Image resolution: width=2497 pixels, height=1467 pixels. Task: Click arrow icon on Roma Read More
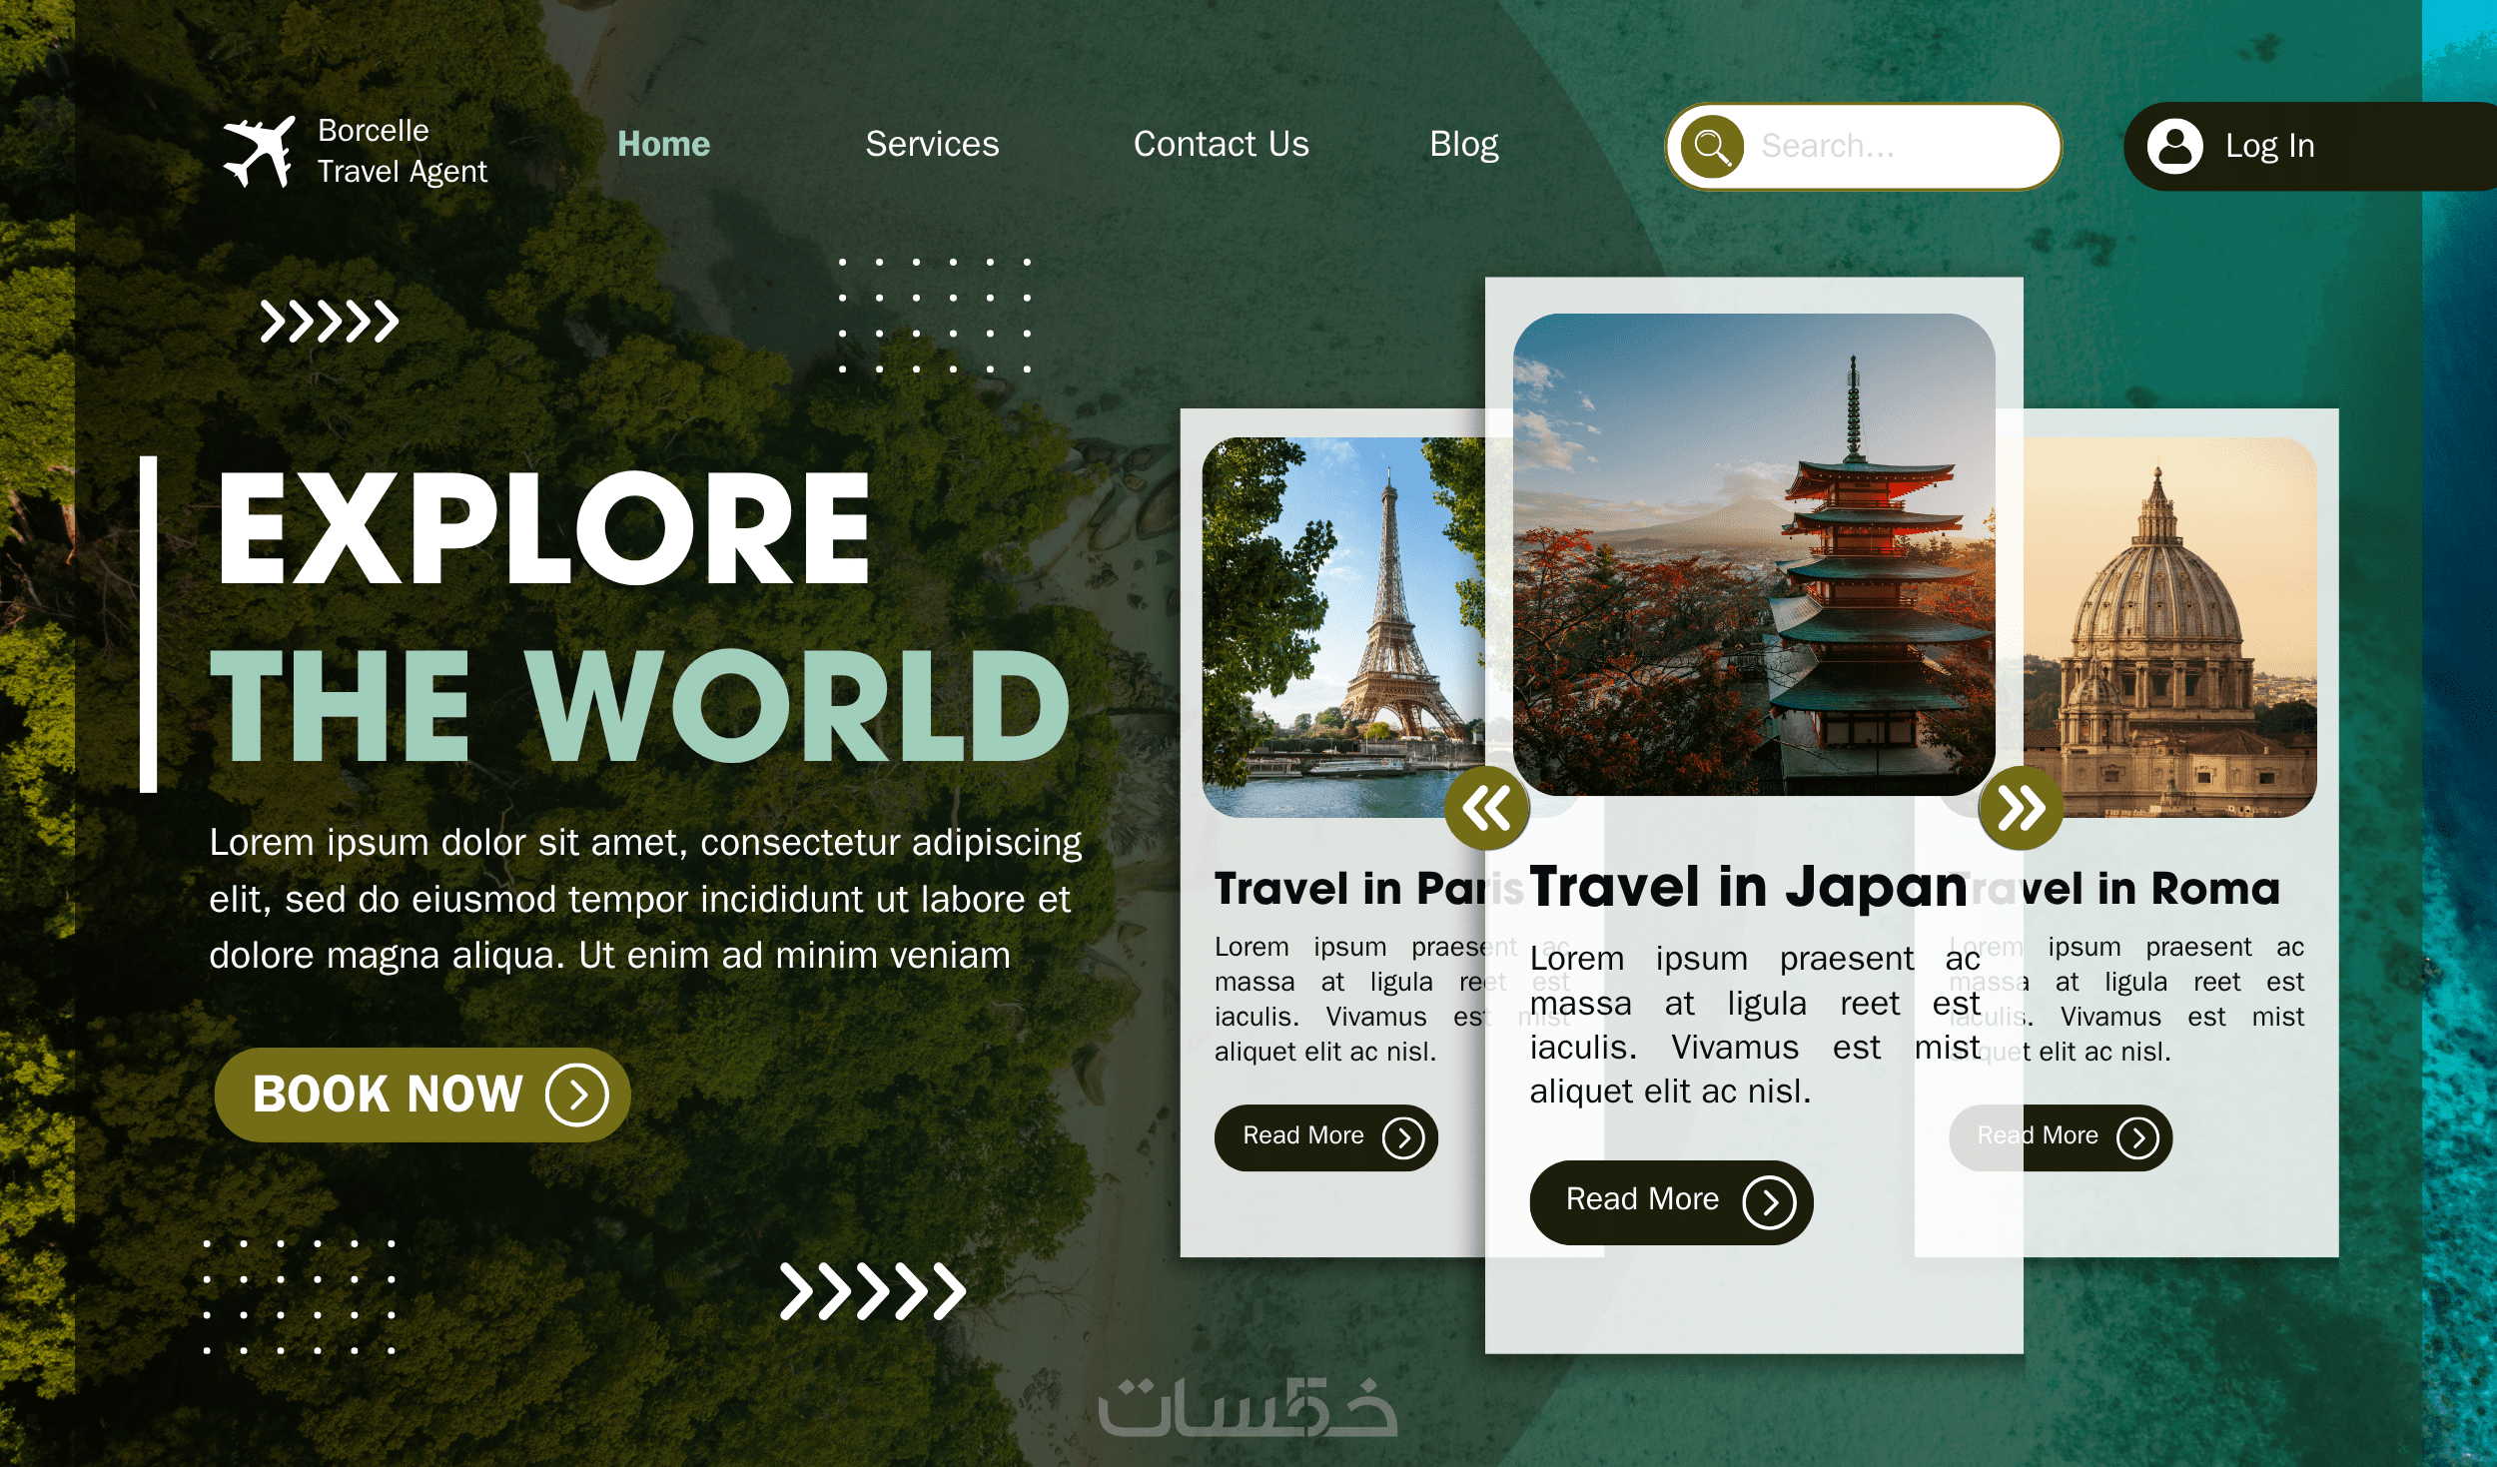[x=2137, y=1137]
